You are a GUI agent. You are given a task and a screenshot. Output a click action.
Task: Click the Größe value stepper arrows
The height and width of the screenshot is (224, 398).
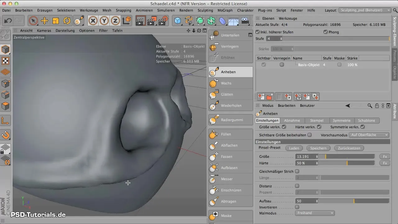pos(317,156)
